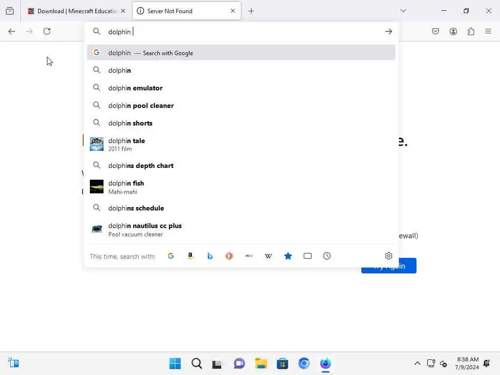The height and width of the screenshot is (375, 500).
Task: Open Windows Start menu
Action: 175,363
